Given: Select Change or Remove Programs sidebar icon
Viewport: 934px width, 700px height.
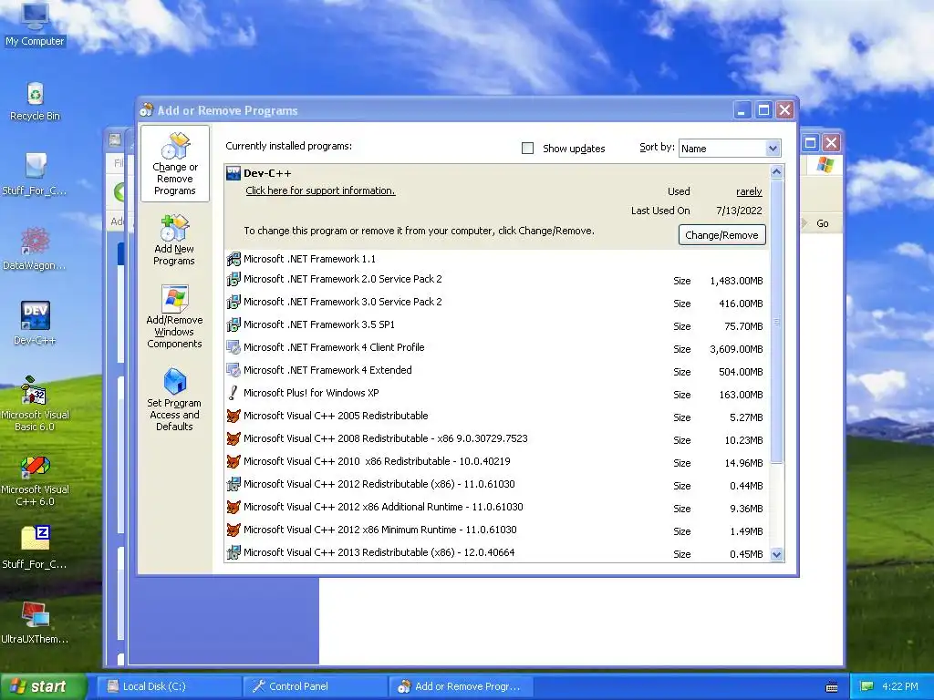Looking at the screenshot, I should tap(174, 164).
